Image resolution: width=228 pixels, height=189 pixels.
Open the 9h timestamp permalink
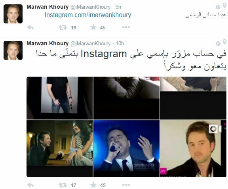click(x=118, y=7)
